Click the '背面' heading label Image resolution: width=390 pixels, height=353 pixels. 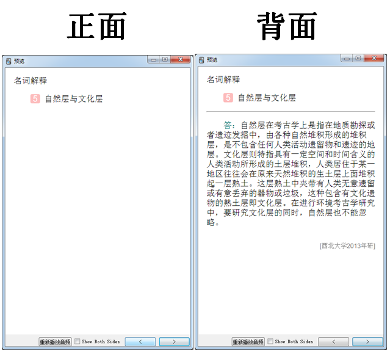pyautogui.click(x=287, y=26)
